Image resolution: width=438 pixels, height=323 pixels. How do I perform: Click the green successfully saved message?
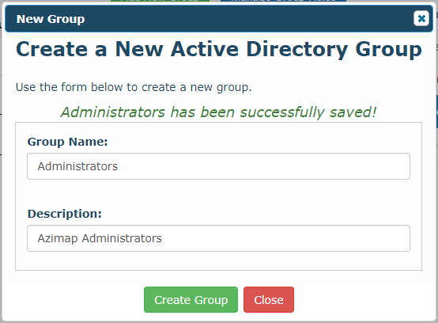pos(218,112)
